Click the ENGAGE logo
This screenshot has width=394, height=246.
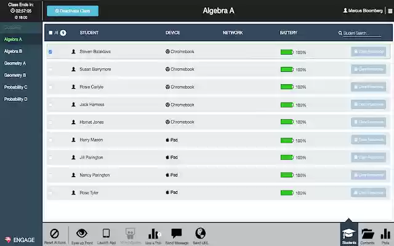(x=20, y=240)
